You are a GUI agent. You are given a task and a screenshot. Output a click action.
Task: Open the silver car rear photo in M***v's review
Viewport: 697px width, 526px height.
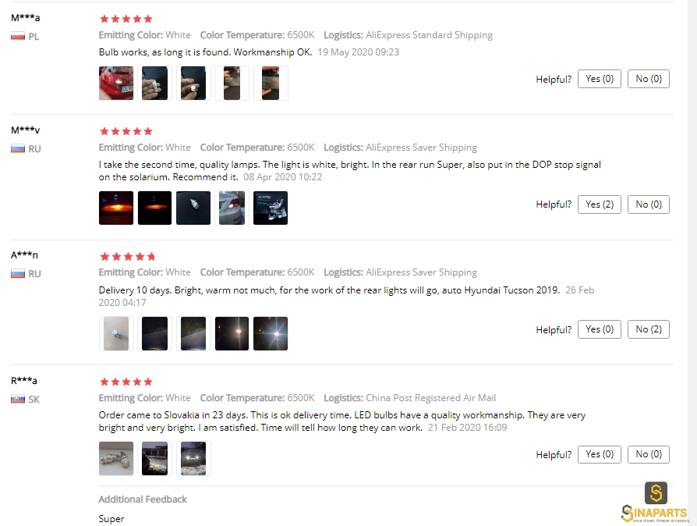(x=232, y=208)
